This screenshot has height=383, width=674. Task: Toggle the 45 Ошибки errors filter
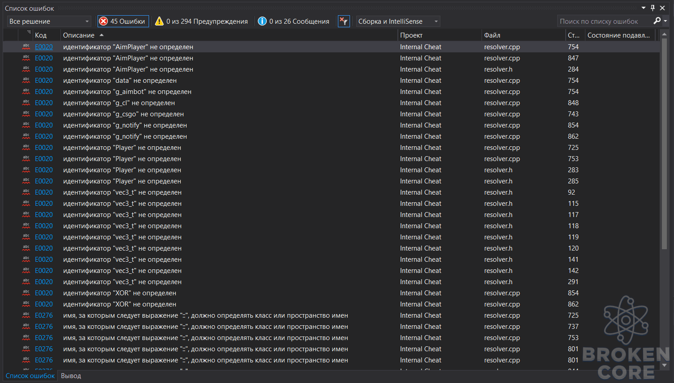[123, 21]
